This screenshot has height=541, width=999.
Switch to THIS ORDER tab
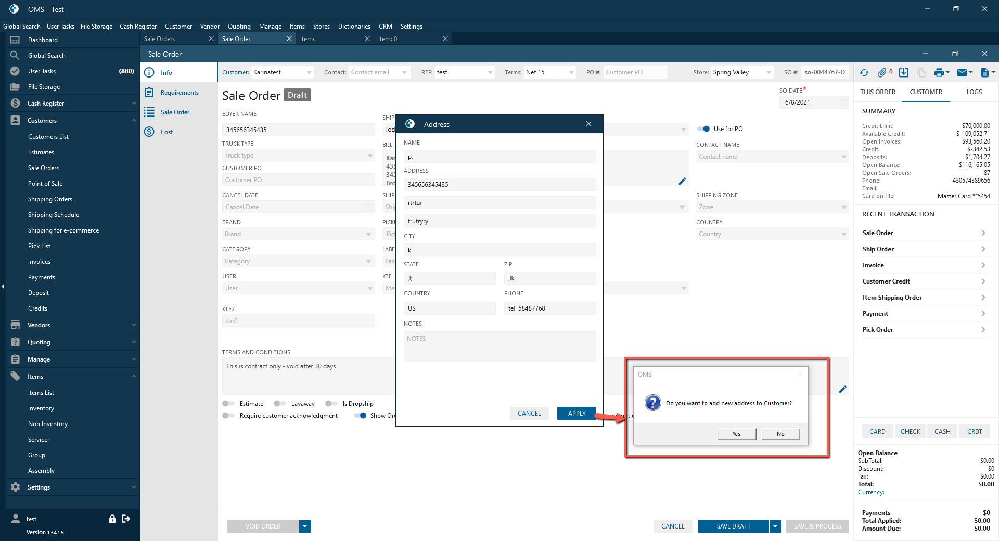pyautogui.click(x=878, y=92)
